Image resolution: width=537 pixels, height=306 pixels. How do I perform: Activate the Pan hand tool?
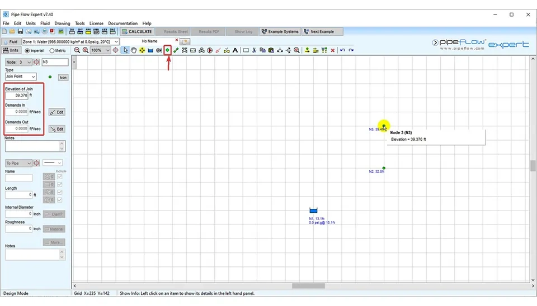[134, 50]
